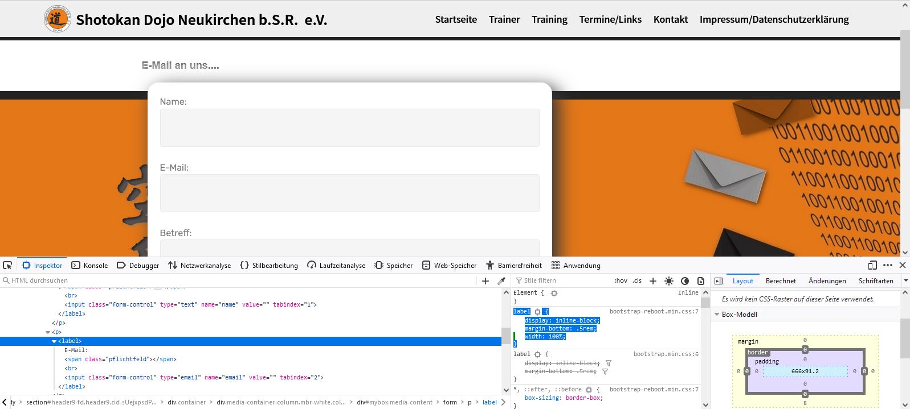Image resolution: width=910 pixels, height=409 pixels.
Task: Click the Shotokan Dojo logo
Action: tap(57, 19)
